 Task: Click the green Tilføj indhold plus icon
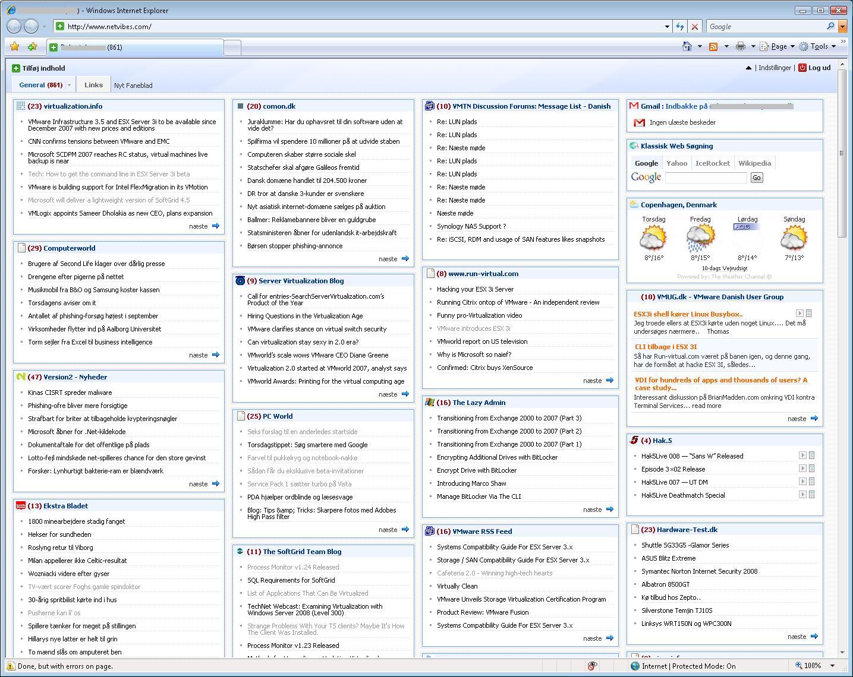click(16, 68)
